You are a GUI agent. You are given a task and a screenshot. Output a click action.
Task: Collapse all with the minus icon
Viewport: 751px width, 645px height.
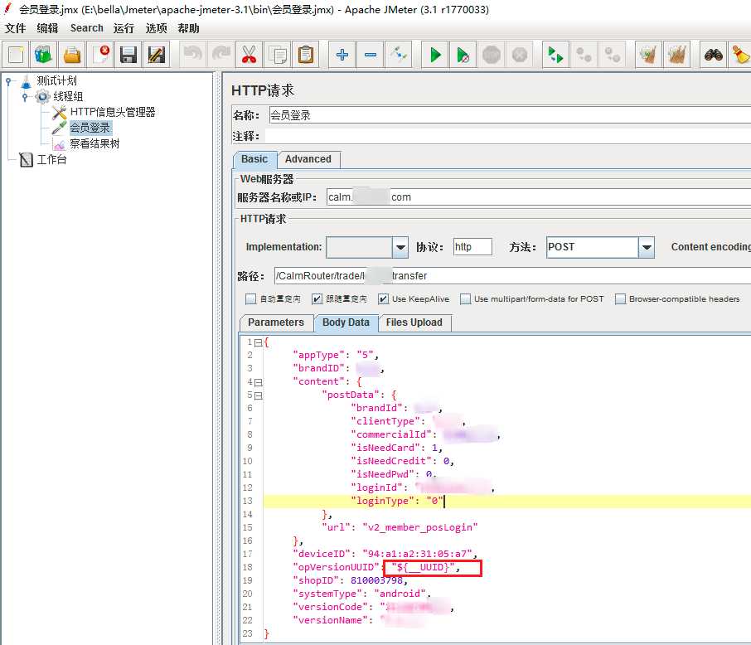pos(371,55)
